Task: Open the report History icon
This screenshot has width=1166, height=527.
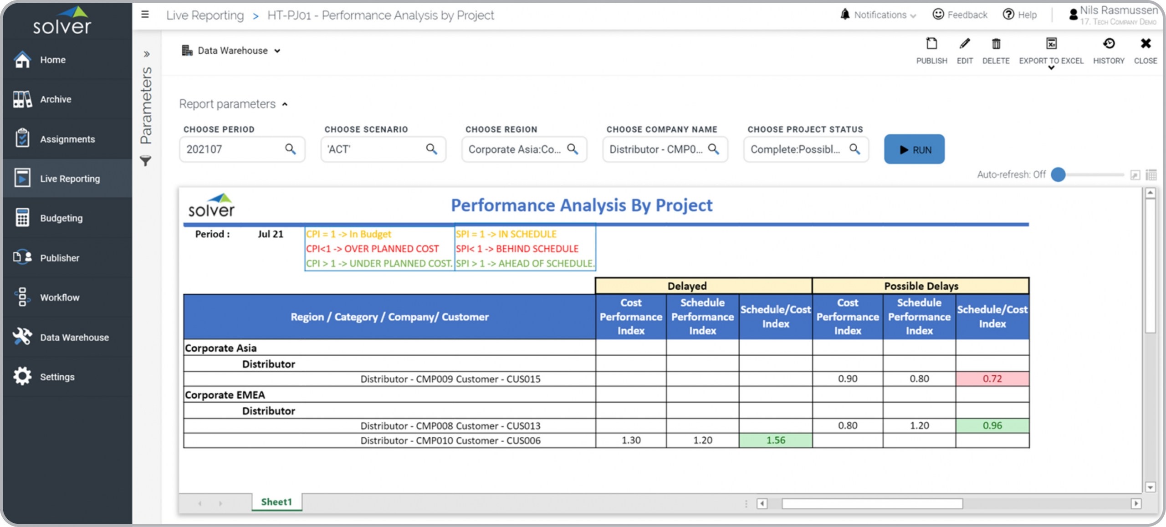Action: pos(1108,44)
